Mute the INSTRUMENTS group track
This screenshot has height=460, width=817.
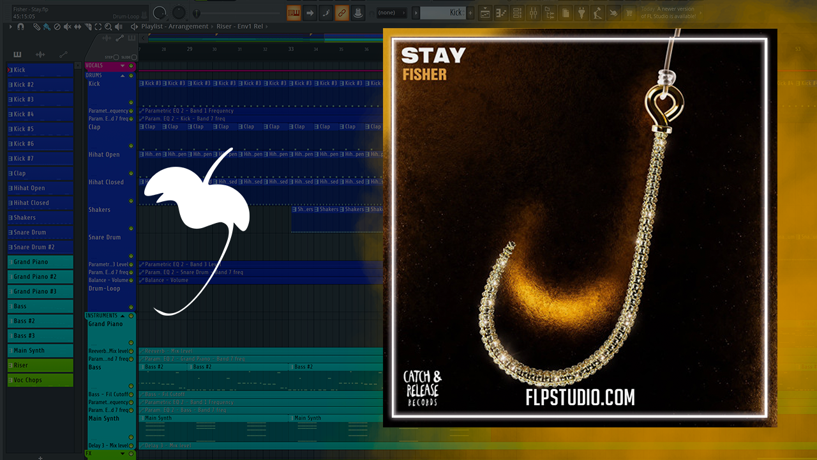tap(131, 316)
